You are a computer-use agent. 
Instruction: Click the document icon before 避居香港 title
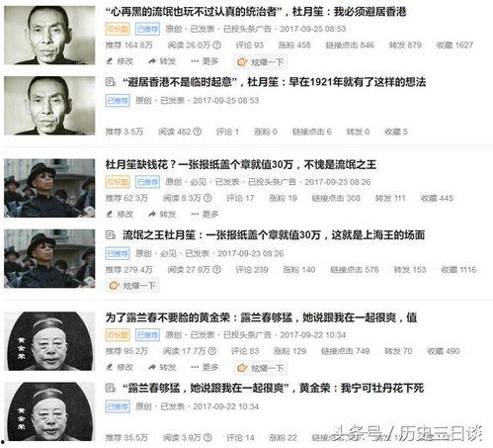pos(111,82)
